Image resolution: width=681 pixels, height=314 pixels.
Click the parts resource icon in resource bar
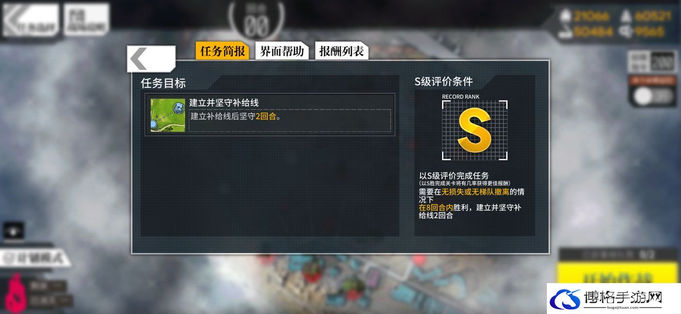pyautogui.click(x=625, y=32)
